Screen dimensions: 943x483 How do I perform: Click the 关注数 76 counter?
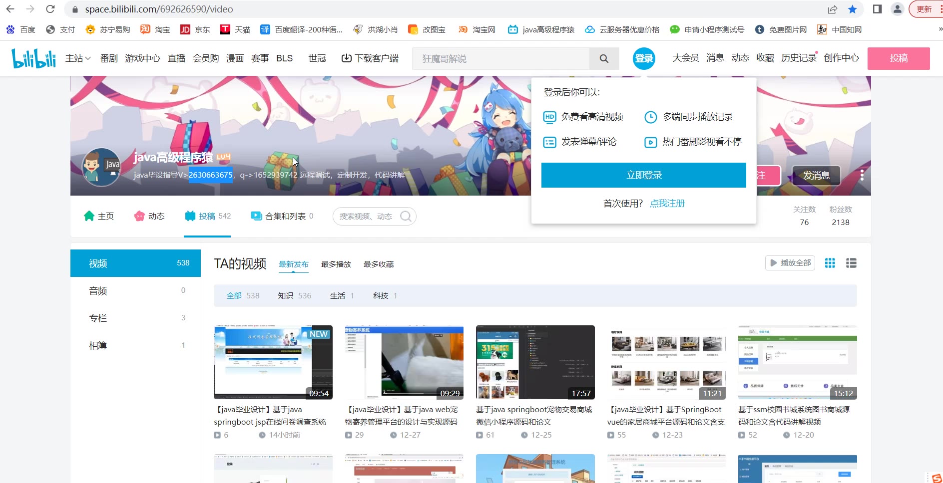(x=804, y=216)
